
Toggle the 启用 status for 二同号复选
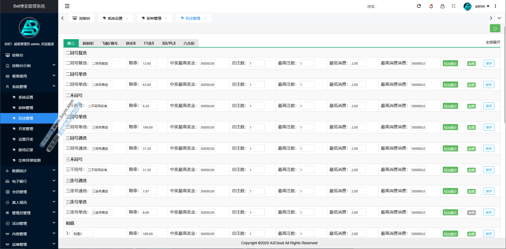click(x=471, y=64)
